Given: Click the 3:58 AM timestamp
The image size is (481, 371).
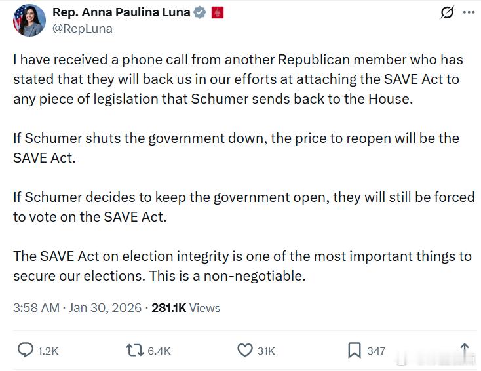Looking at the screenshot, I should [x=36, y=308].
